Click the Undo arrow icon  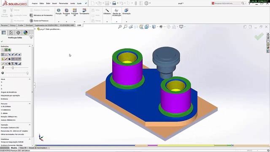121,3
